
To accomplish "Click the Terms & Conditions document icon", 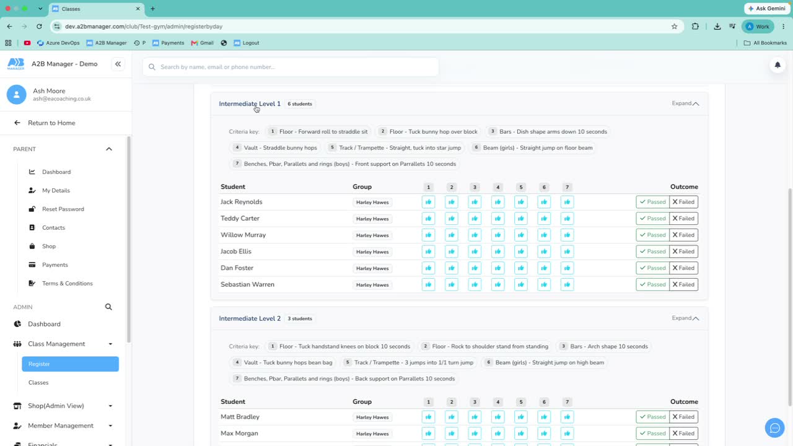I will click(32, 283).
